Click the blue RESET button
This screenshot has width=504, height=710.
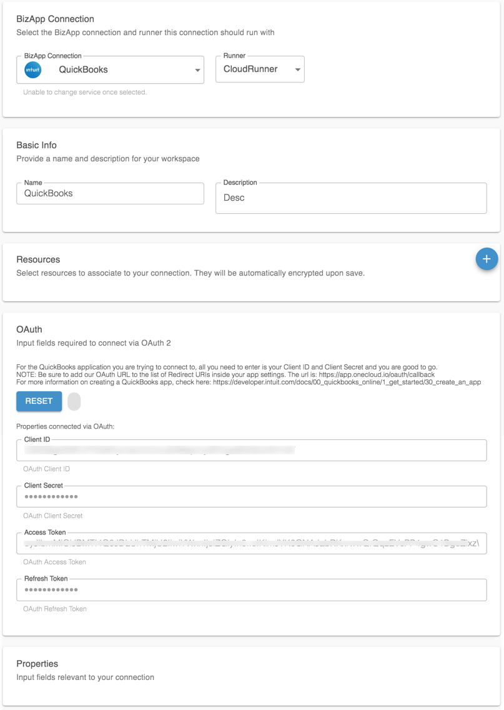click(x=39, y=401)
